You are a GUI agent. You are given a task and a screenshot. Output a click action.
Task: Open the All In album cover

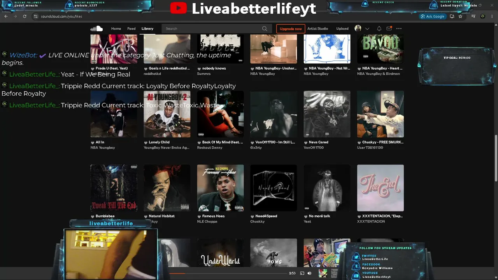tap(114, 114)
